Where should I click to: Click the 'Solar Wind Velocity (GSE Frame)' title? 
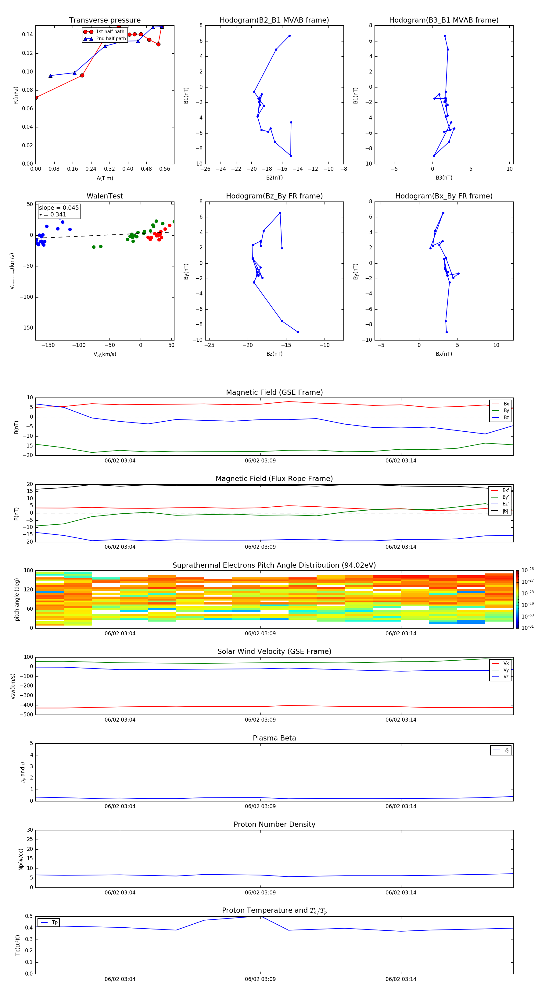click(274, 651)
